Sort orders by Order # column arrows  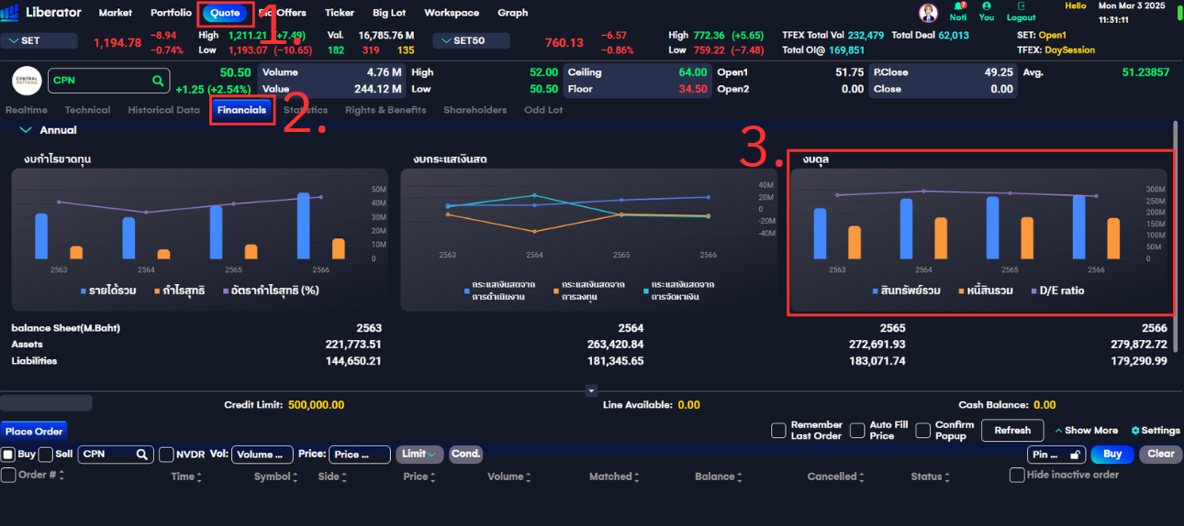62,477
